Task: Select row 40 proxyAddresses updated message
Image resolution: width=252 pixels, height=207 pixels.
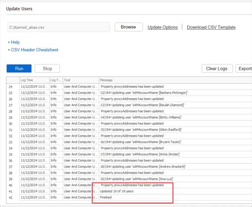Action: (132, 185)
